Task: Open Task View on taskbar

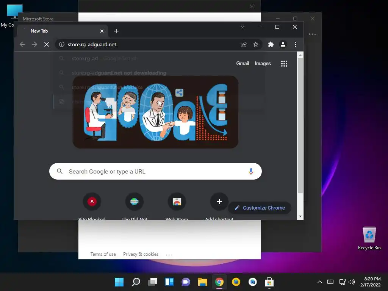Action: (153, 282)
